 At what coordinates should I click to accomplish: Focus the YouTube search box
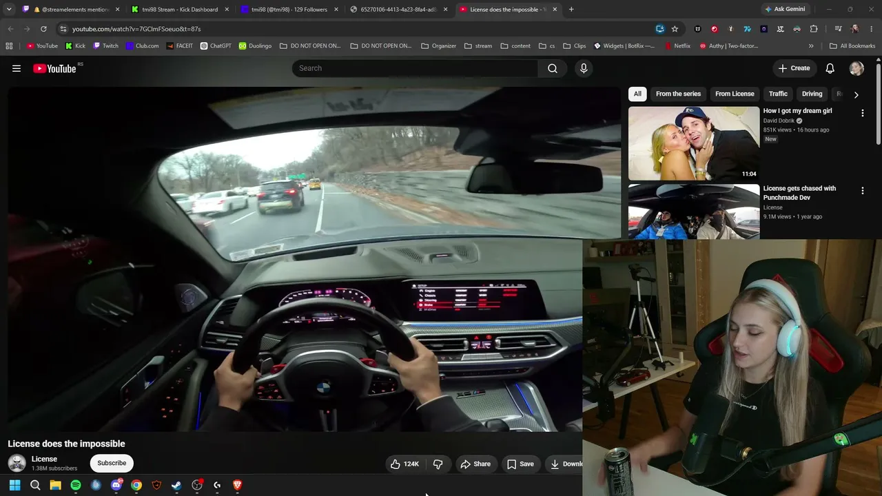tap(415, 68)
